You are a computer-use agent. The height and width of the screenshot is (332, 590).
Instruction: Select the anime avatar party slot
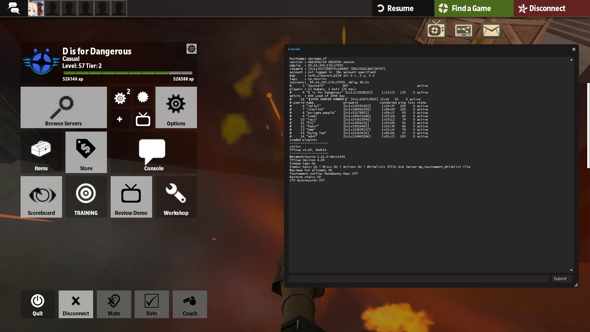point(36,8)
